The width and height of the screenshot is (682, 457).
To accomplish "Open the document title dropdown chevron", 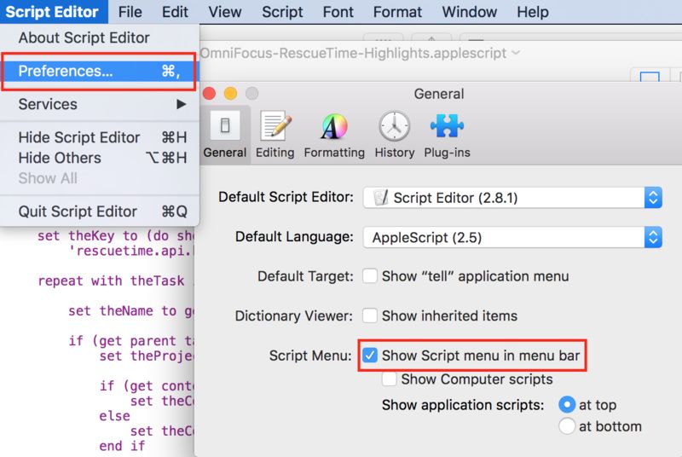I will pyautogui.click(x=516, y=53).
